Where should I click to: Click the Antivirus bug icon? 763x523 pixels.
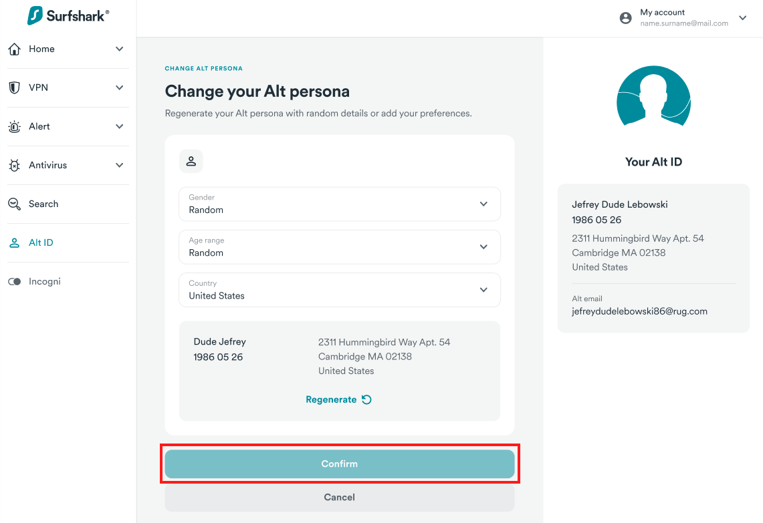click(15, 165)
